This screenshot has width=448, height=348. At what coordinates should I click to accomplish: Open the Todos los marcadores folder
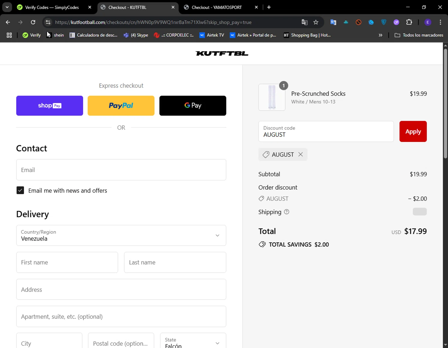(x=419, y=35)
